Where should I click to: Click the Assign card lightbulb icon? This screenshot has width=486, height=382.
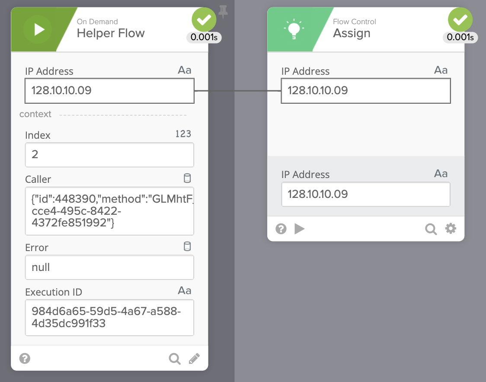pyautogui.click(x=294, y=29)
